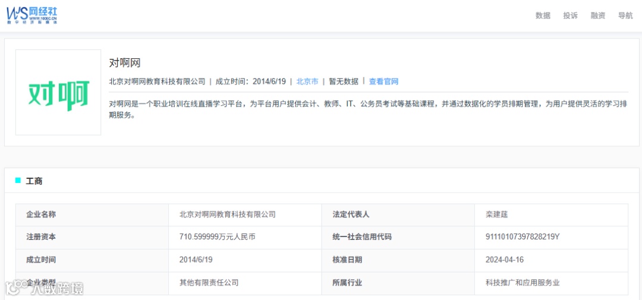642x300 pixels.
Task: Click the 所属行业 label cell
Action: point(398,283)
